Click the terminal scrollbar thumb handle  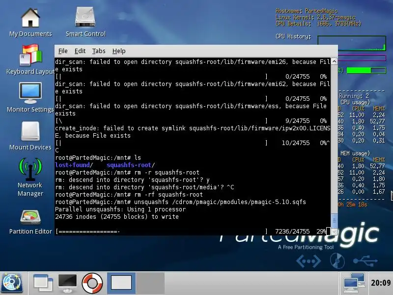click(x=334, y=220)
